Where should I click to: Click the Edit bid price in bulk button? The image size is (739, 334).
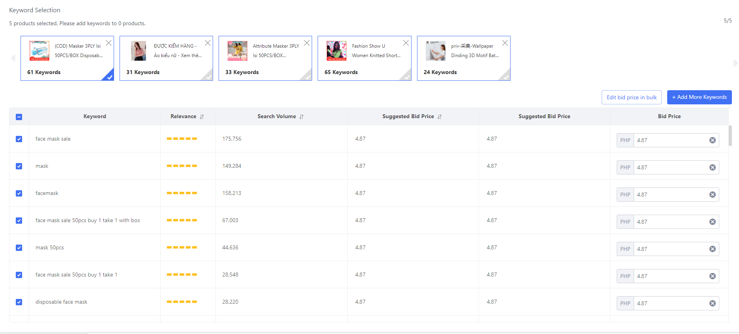point(631,97)
